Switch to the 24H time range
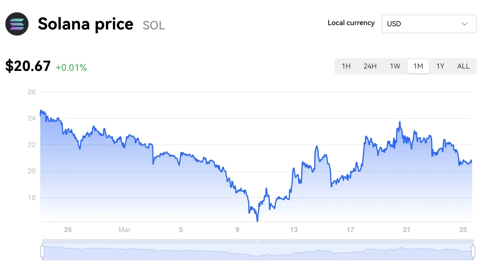 [x=370, y=66]
